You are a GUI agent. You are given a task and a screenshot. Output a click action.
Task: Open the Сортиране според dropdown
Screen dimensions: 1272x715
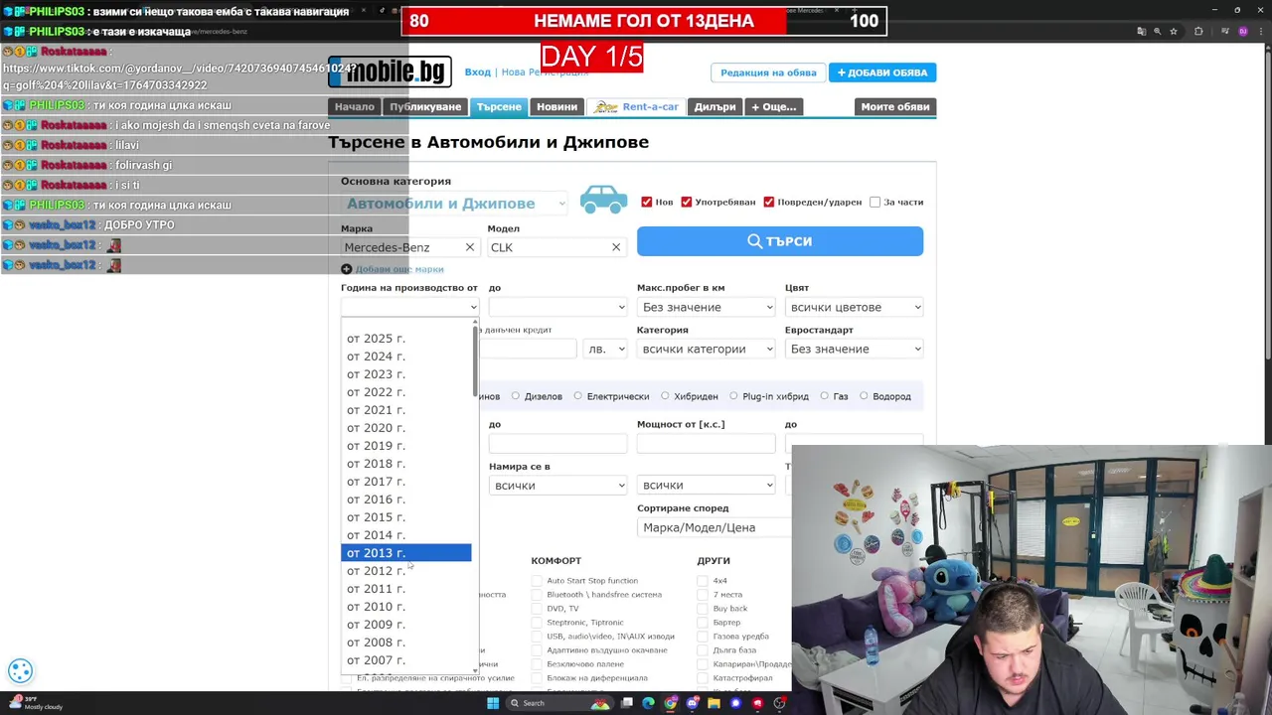click(715, 527)
